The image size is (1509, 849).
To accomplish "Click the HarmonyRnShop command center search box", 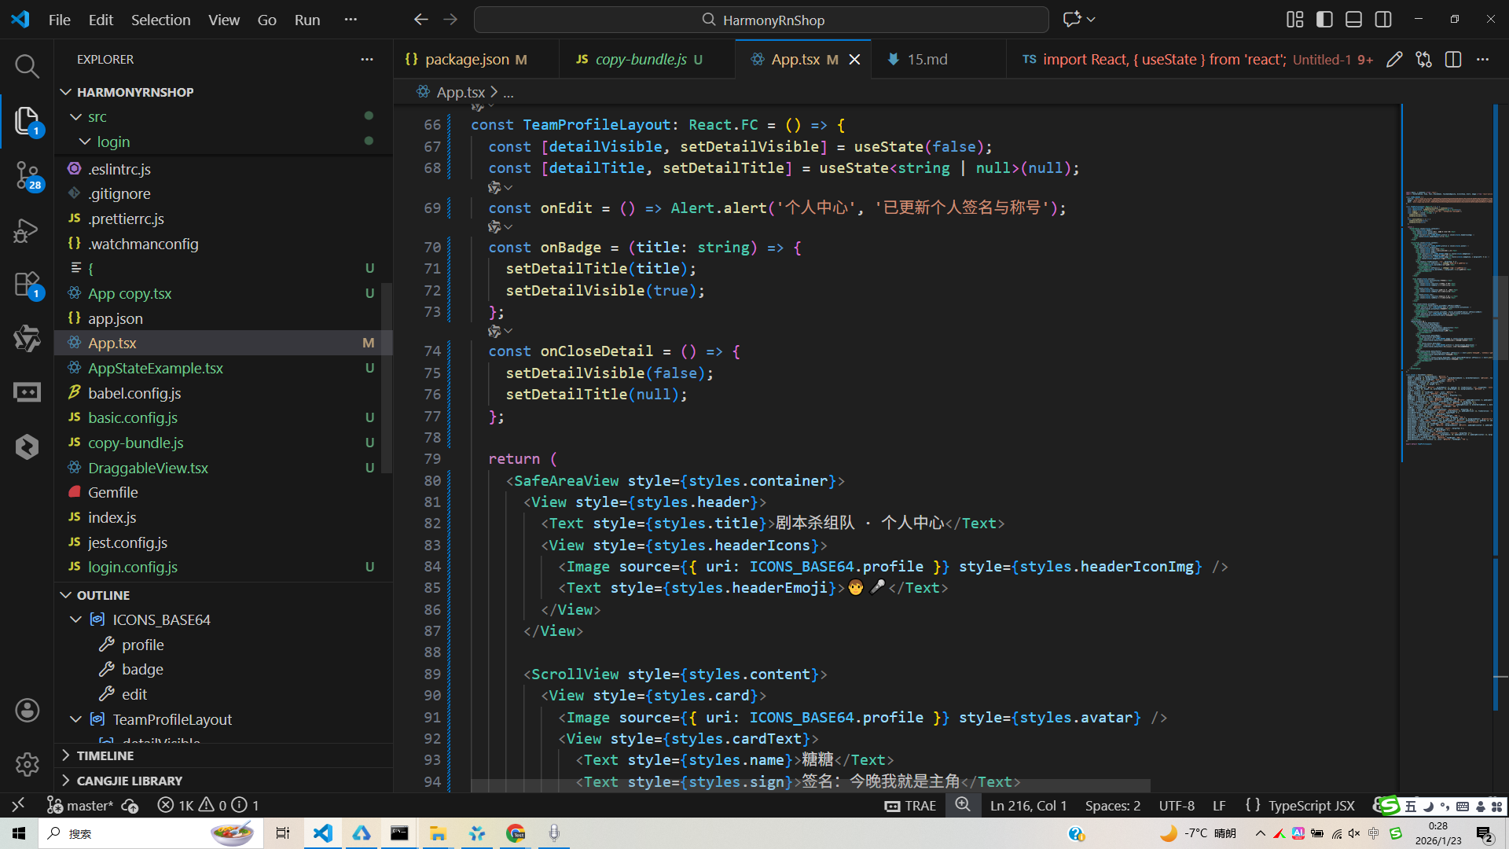I will (x=761, y=20).
